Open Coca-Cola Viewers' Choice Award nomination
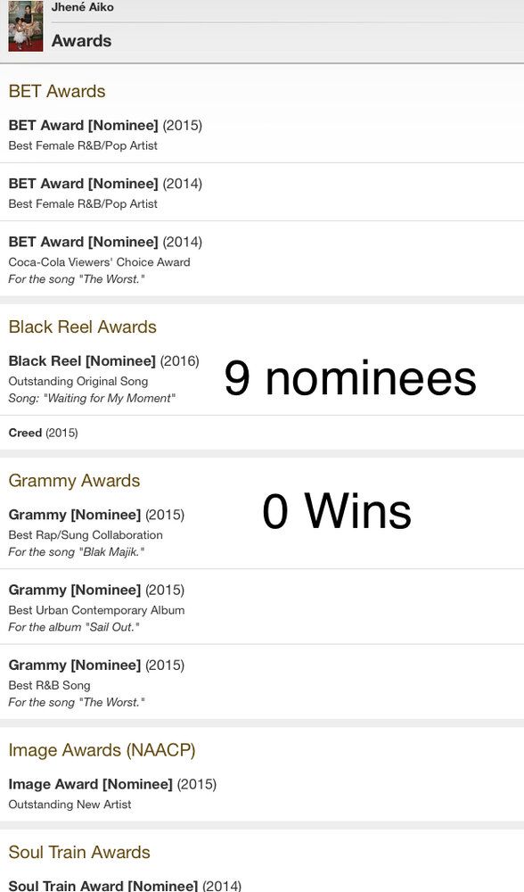Viewport: 524px width, 892px height. click(x=262, y=260)
